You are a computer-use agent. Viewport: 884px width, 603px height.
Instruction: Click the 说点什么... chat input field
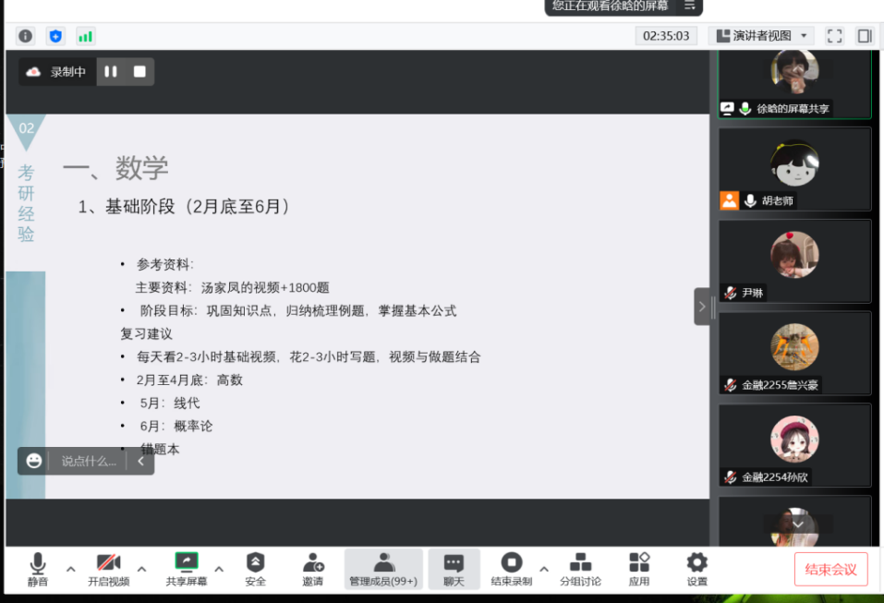(x=89, y=461)
